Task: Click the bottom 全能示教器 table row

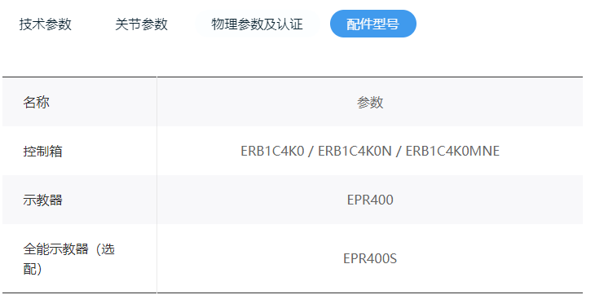Action: pos(293,258)
